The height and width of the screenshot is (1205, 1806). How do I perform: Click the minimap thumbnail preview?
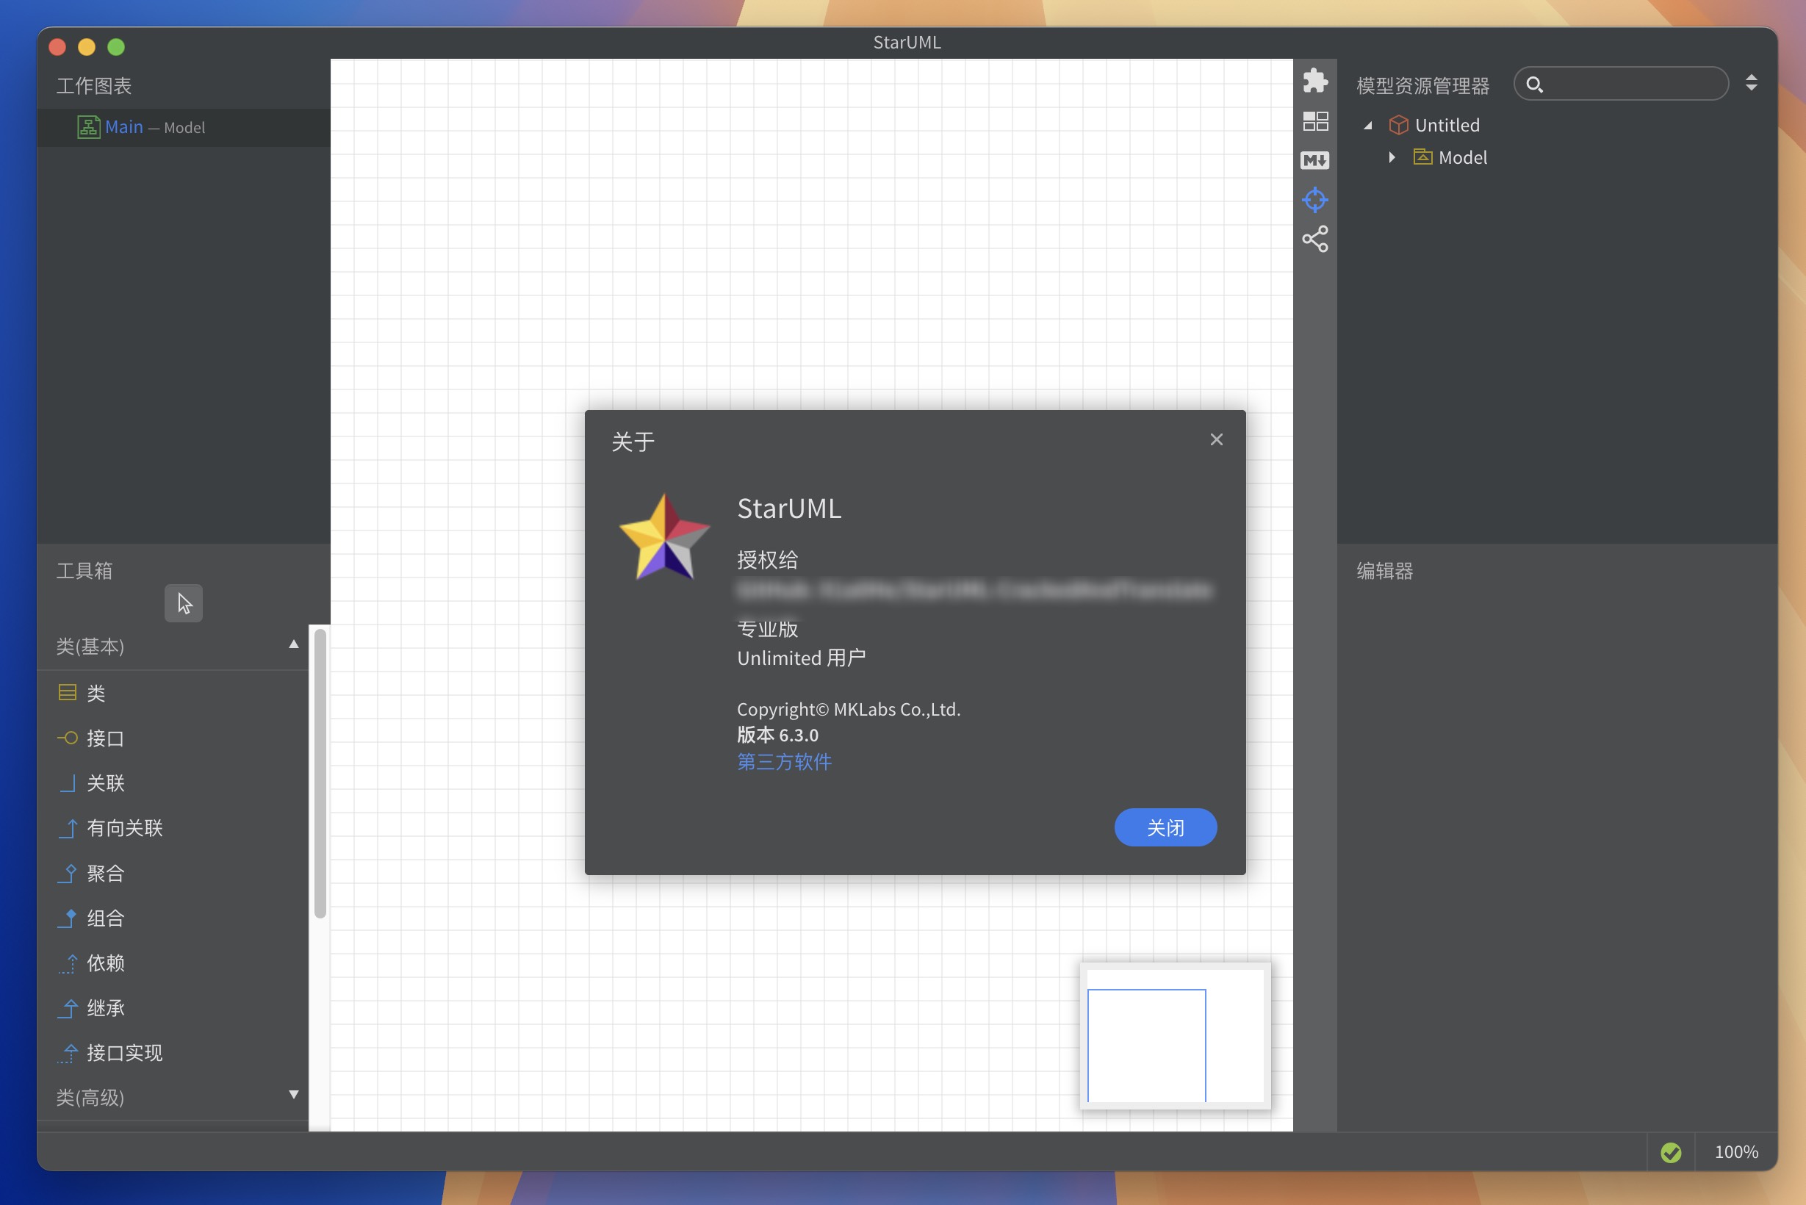tap(1175, 1036)
